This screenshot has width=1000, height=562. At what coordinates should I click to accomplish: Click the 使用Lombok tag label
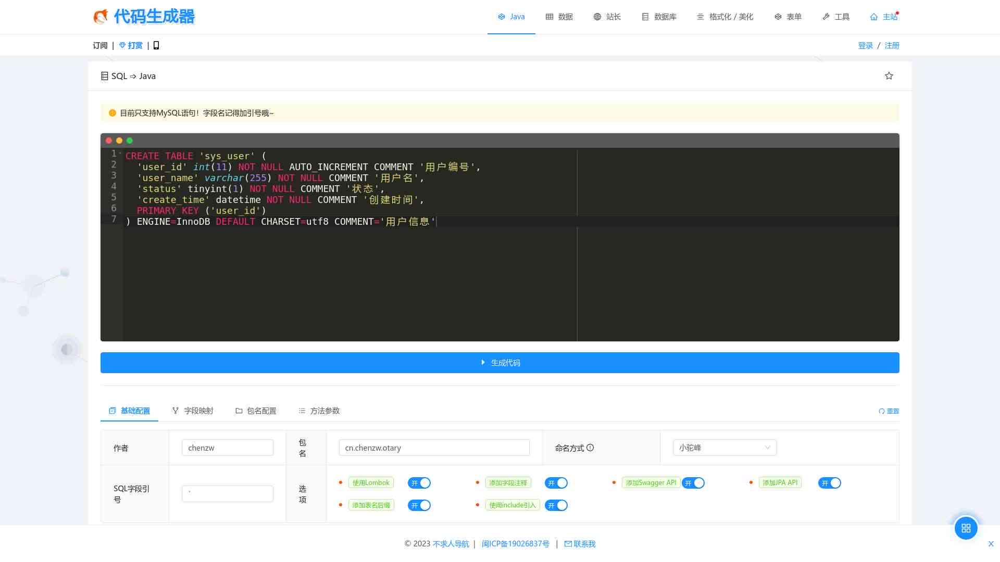tap(371, 483)
